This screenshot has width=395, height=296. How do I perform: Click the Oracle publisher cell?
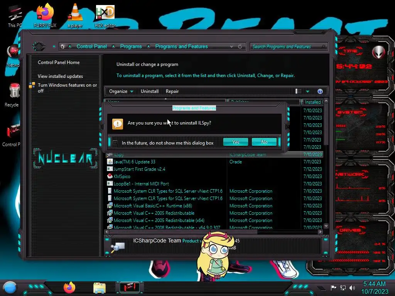[x=236, y=162]
